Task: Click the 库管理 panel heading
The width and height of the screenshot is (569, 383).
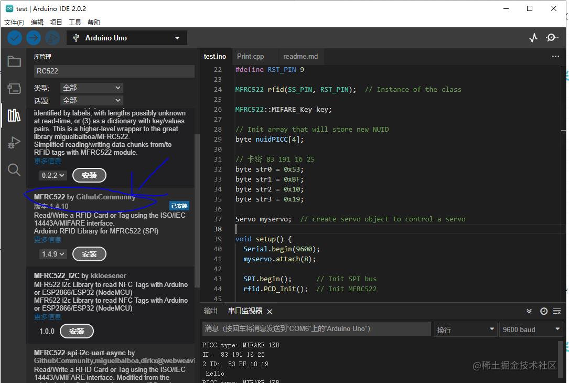Action: pos(42,57)
